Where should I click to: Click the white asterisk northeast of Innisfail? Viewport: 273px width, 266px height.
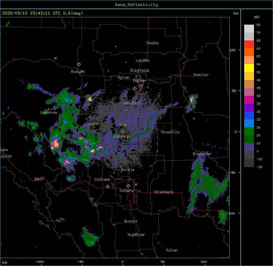tap(159, 96)
